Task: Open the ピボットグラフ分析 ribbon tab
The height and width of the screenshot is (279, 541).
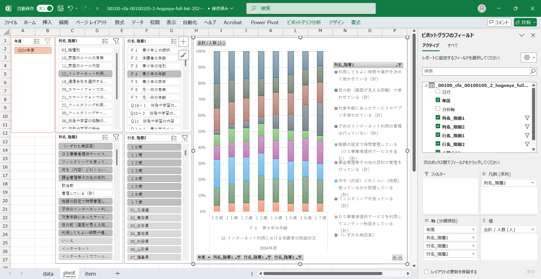Action: 304,22
